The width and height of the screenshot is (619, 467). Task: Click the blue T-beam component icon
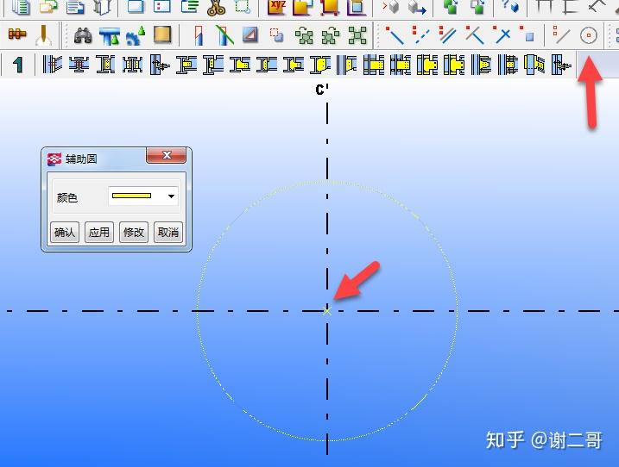109,36
